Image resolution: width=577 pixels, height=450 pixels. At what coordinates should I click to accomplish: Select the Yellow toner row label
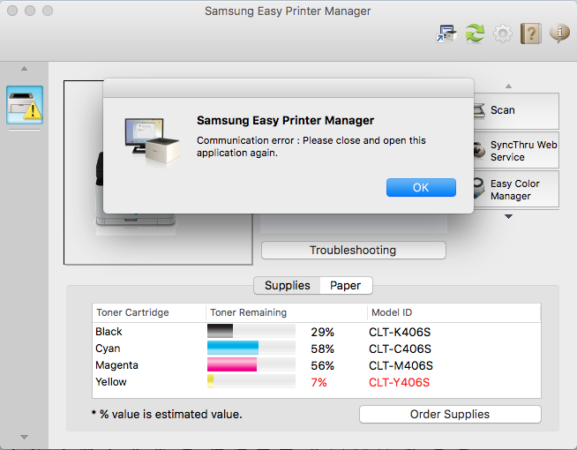tap(111, 382)
